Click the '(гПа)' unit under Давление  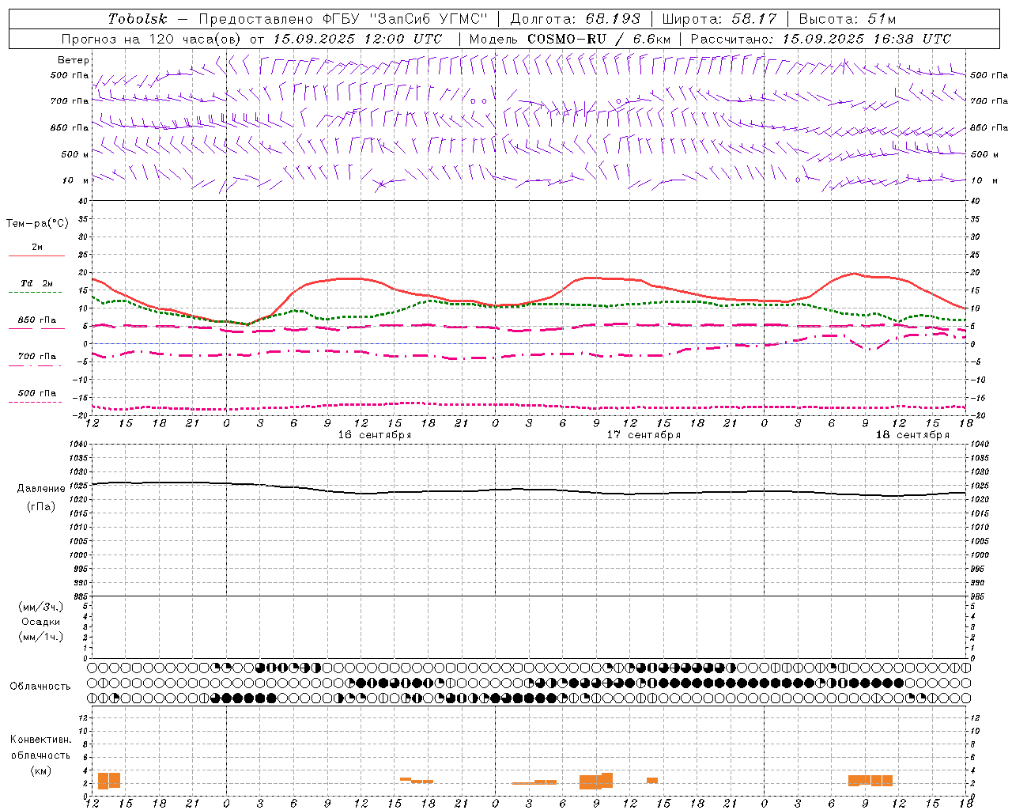(41, 507)
